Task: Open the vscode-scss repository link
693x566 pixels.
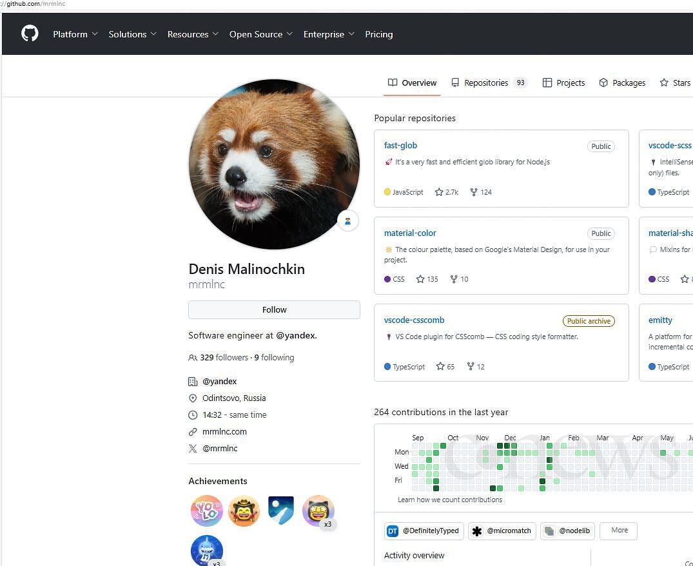Action: (670, 145)
